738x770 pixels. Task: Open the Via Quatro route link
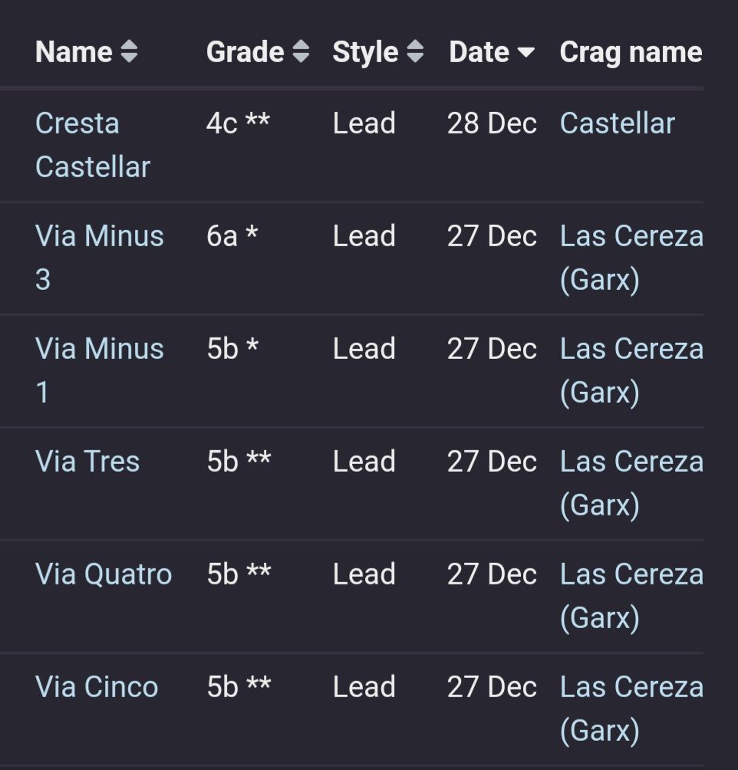tap(104, 574)
